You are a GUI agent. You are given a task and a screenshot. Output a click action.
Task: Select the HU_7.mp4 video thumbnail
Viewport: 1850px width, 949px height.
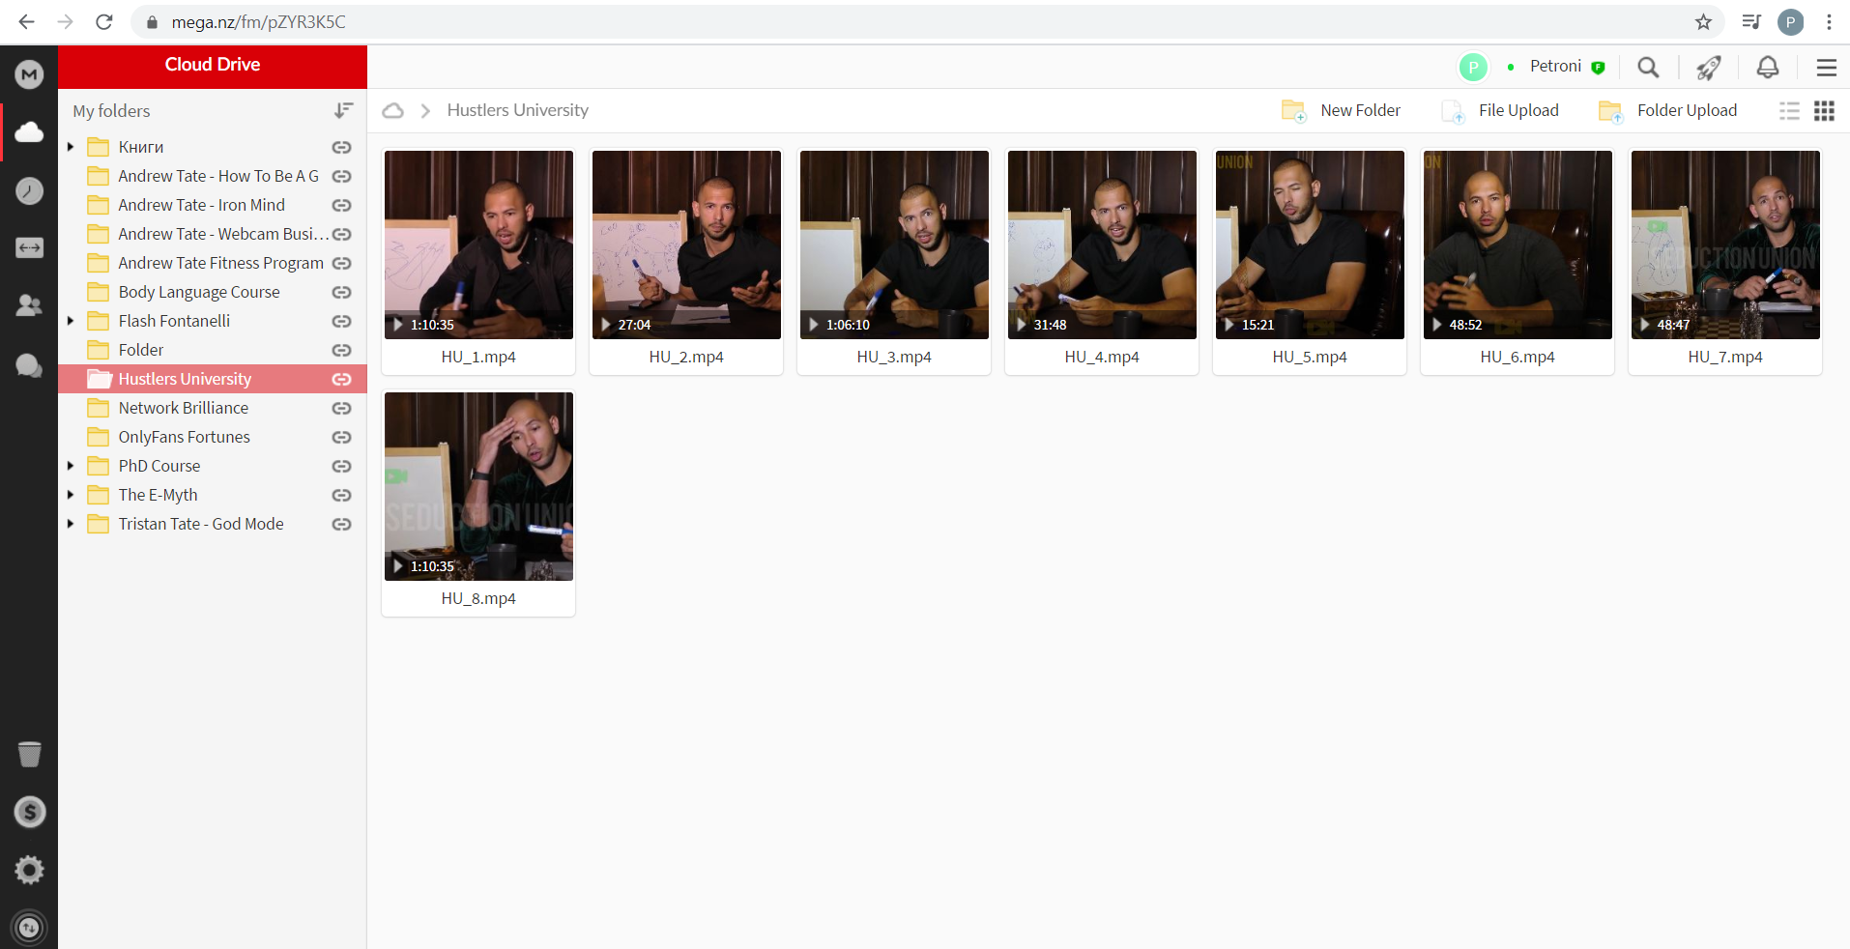(1725, 244)
